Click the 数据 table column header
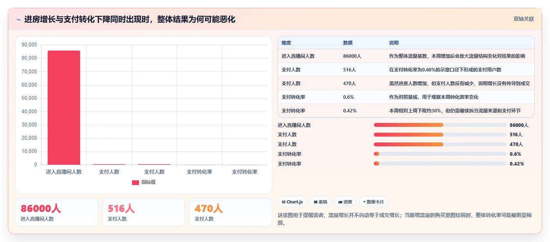The width and height of the screenshot is (550, 242). point(348,43)
